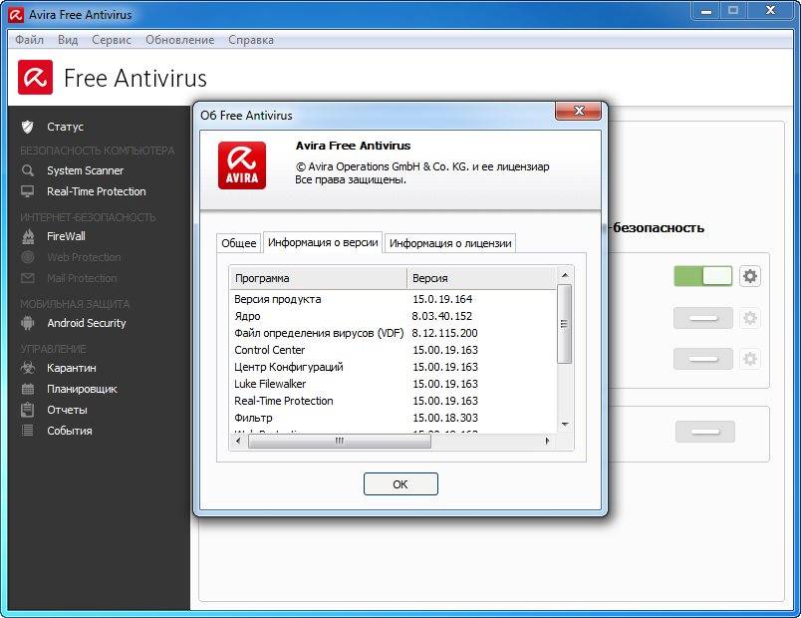
Task: Click version value 8.12.115.200
Action: click(444, 333)
